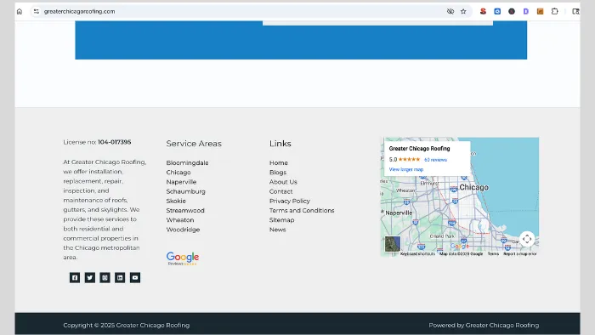The image size is (595, 335).
Task: Open the Contact footer link
Action: pyautogui.click(x=280, y=191)
